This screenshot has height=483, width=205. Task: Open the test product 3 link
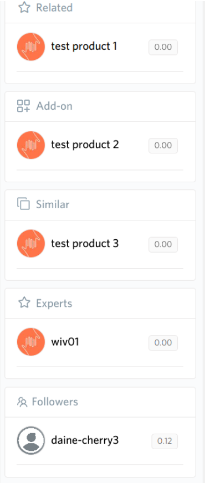[85, 243]
